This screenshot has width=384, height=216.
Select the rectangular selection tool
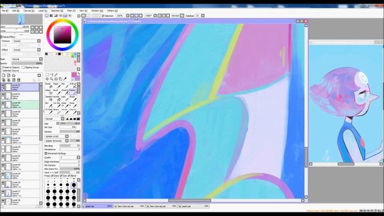pyautogui.click(x=47, y=74)
